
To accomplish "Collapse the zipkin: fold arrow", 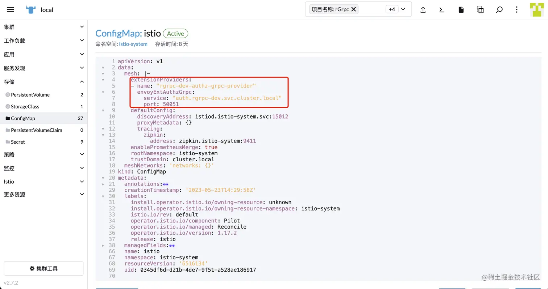I will pos(103,135).
